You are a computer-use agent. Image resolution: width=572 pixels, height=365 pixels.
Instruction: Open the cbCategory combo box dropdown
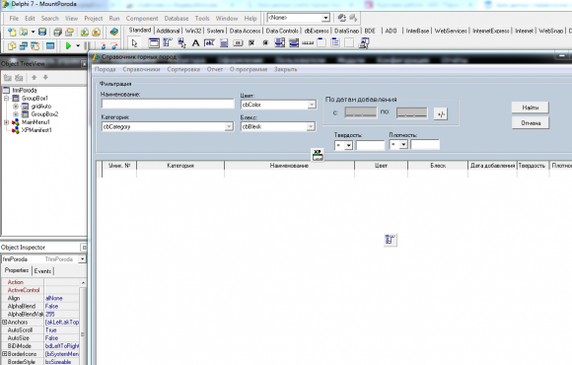point(229,126)
